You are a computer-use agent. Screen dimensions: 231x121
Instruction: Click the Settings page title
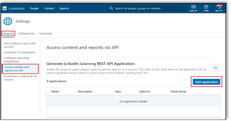point(23,21)
